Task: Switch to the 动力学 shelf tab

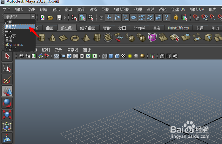Action: [x=139, y=28]
